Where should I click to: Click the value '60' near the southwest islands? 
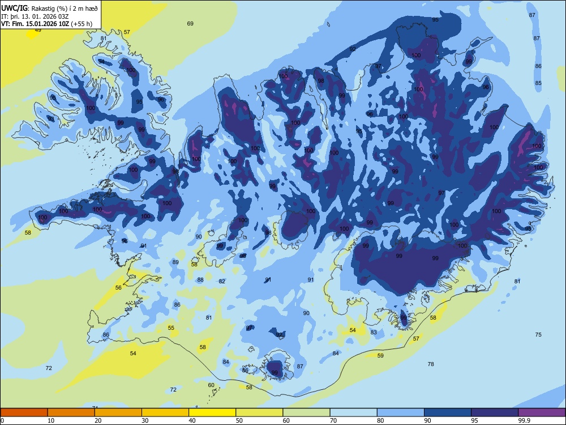coord(211,385)
